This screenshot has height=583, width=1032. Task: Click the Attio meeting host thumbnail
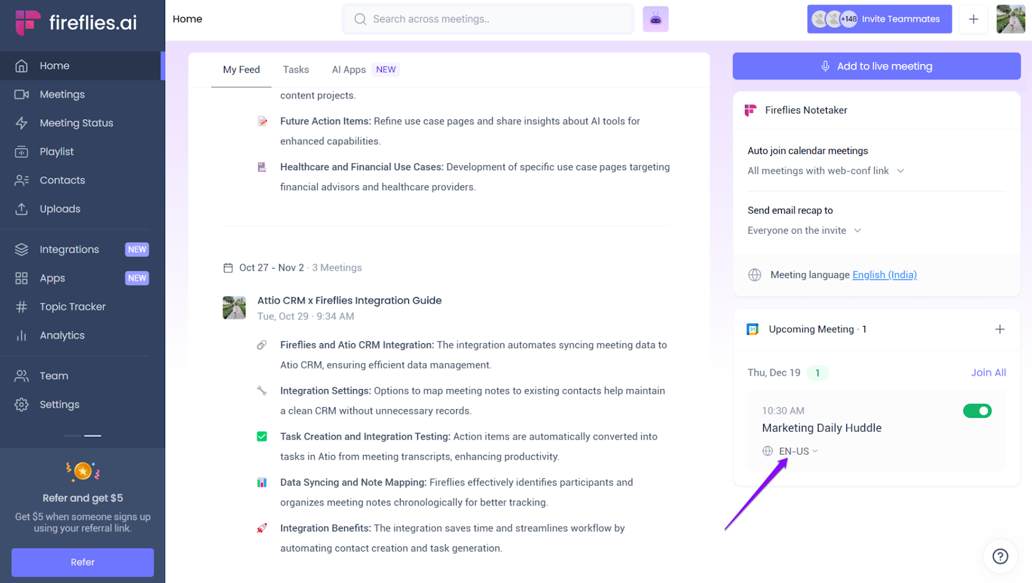click(x=234, y=308)
